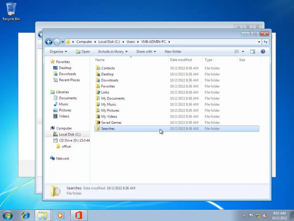The width and height of the screenshot is (294, 221).
Task: Click the network tray icon
Action: pos(258,216)
